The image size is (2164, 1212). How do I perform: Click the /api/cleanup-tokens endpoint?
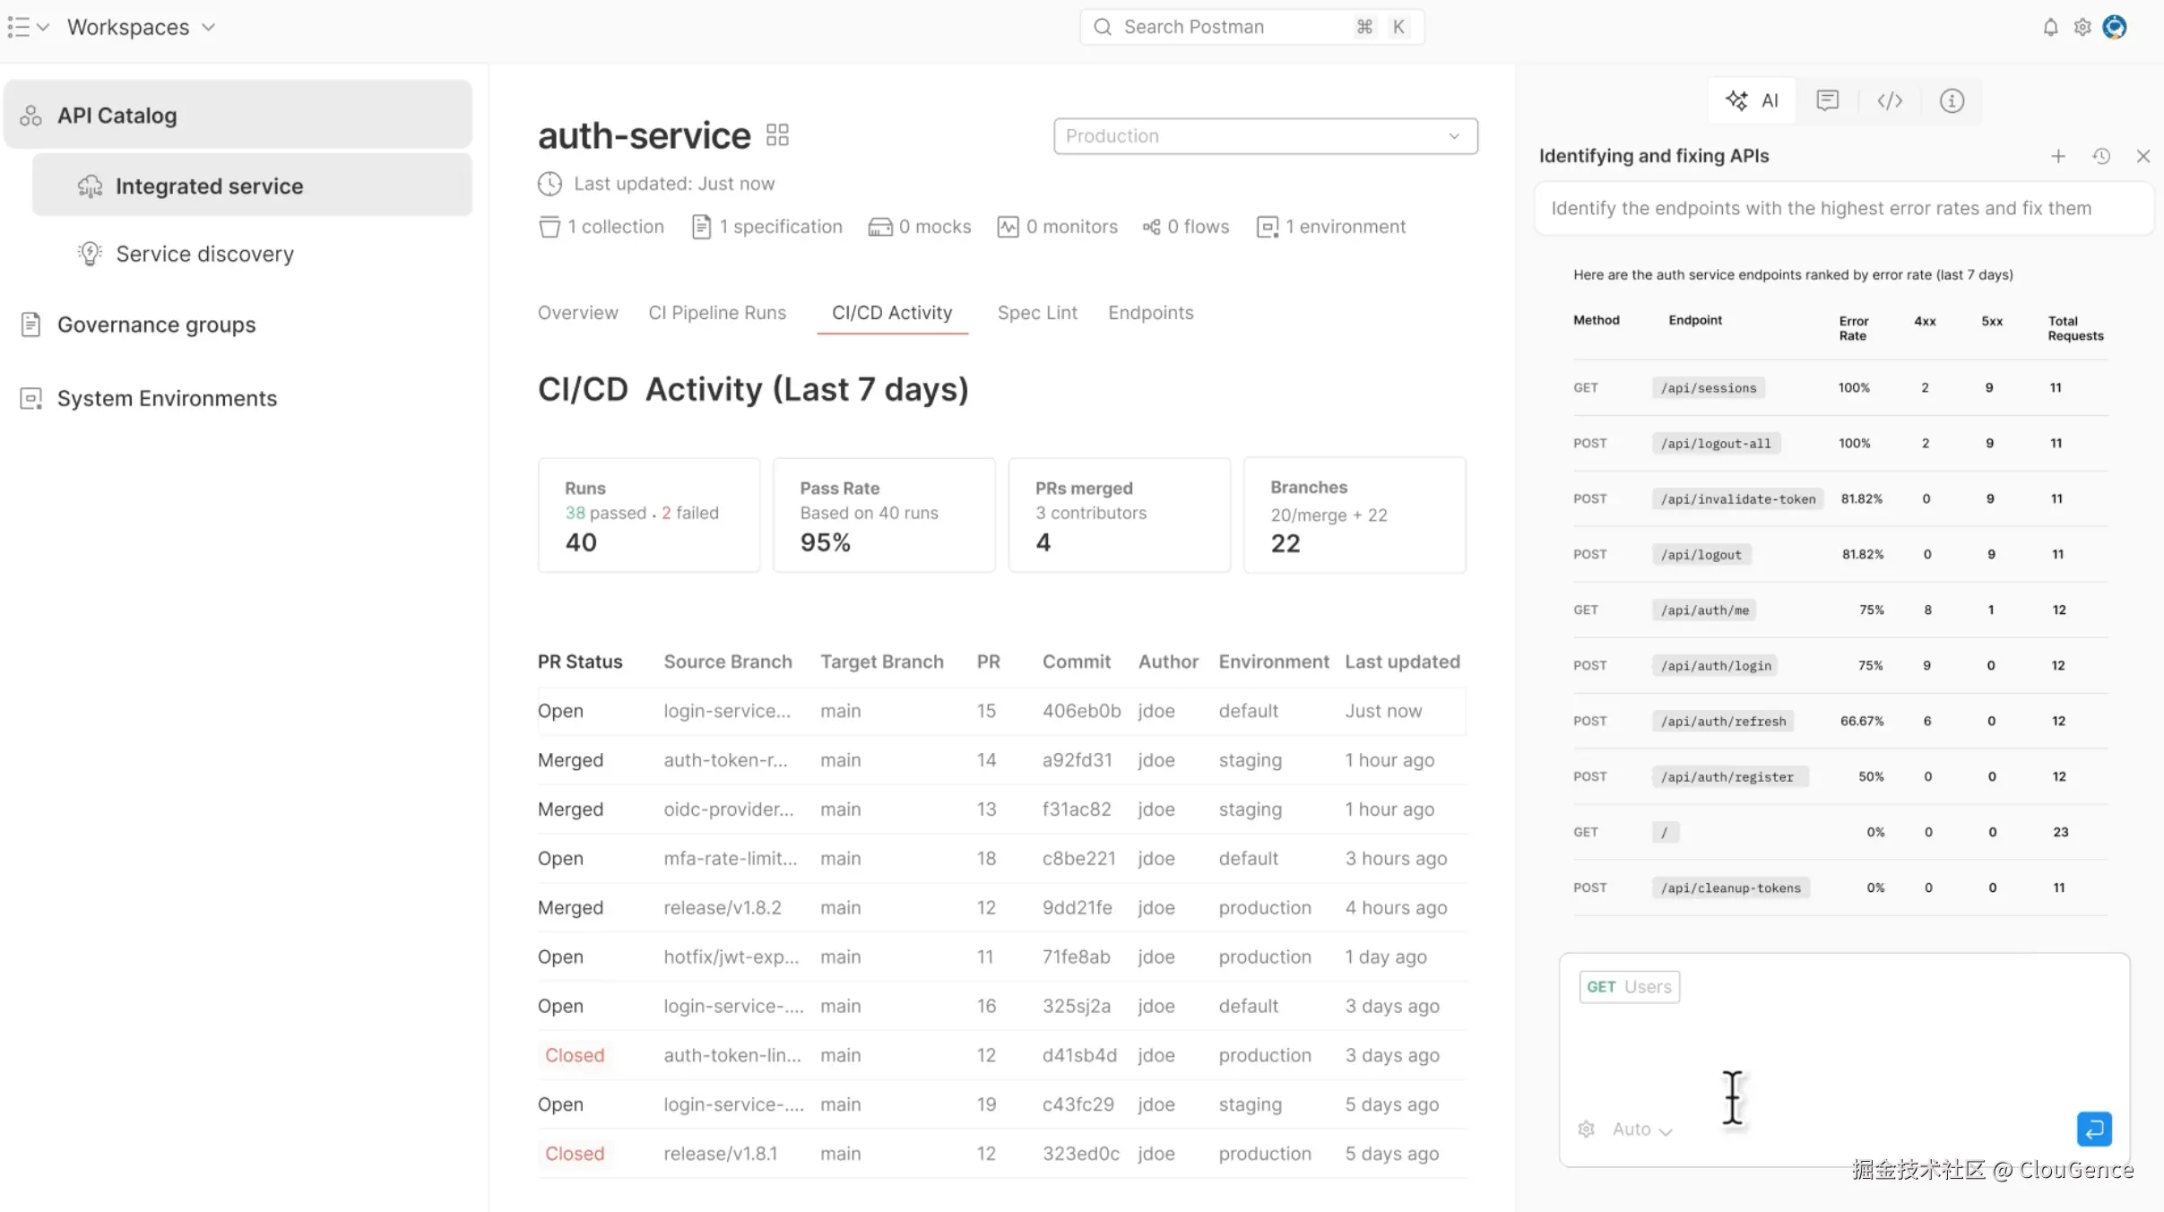[x=1730, y=888]
